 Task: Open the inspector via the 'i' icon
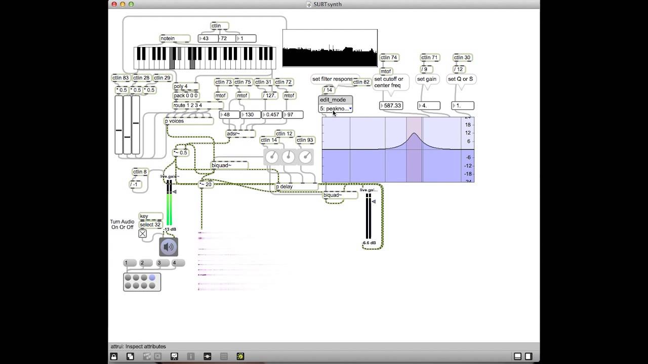pyautogui.click(x=191, y=356)
